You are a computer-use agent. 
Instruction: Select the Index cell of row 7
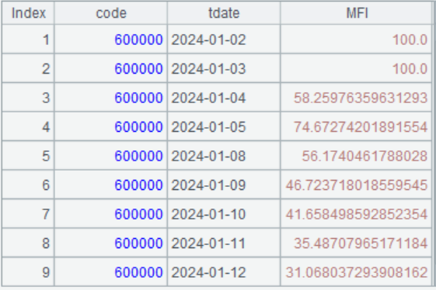point(28,214)
